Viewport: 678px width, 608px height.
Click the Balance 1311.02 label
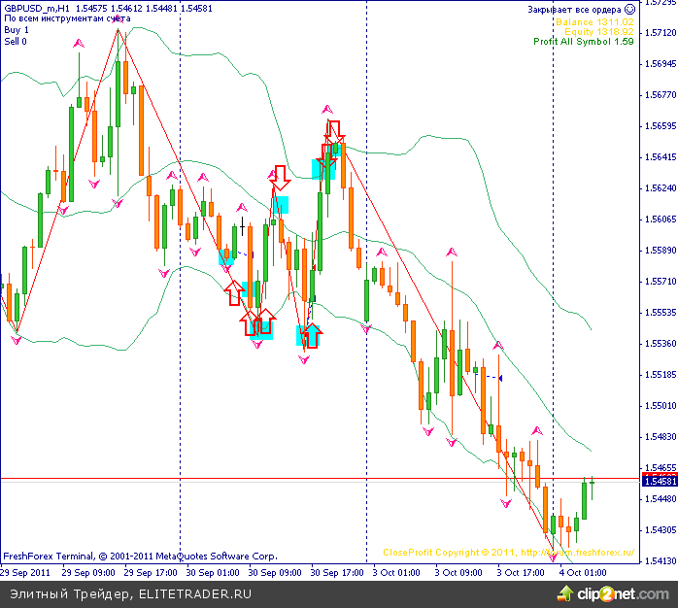[x=594, y=21]
